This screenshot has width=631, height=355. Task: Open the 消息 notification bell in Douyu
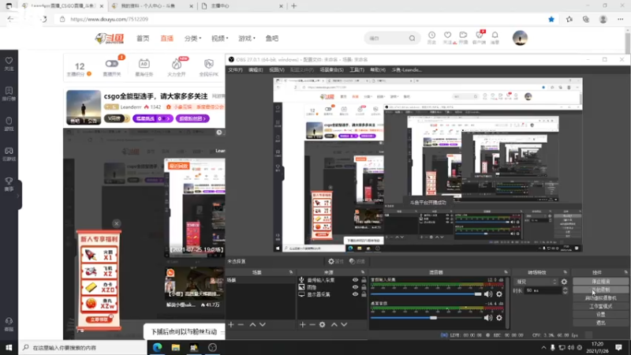pyautogui.click(x=495, y=37)
